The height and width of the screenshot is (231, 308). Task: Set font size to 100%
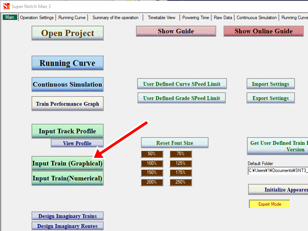[152, 163]
